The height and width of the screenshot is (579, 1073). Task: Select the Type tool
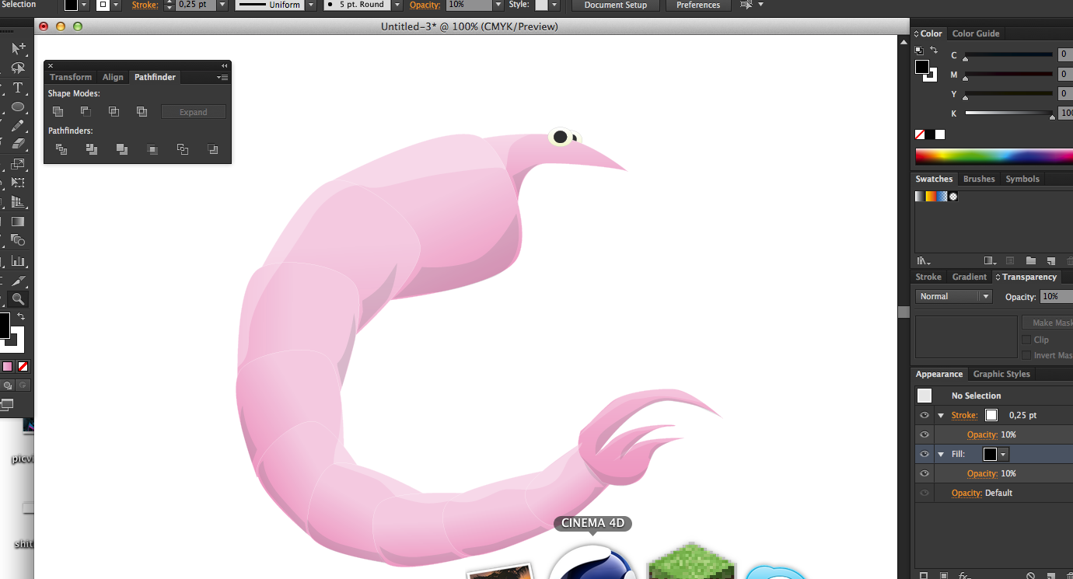[18, 88]
